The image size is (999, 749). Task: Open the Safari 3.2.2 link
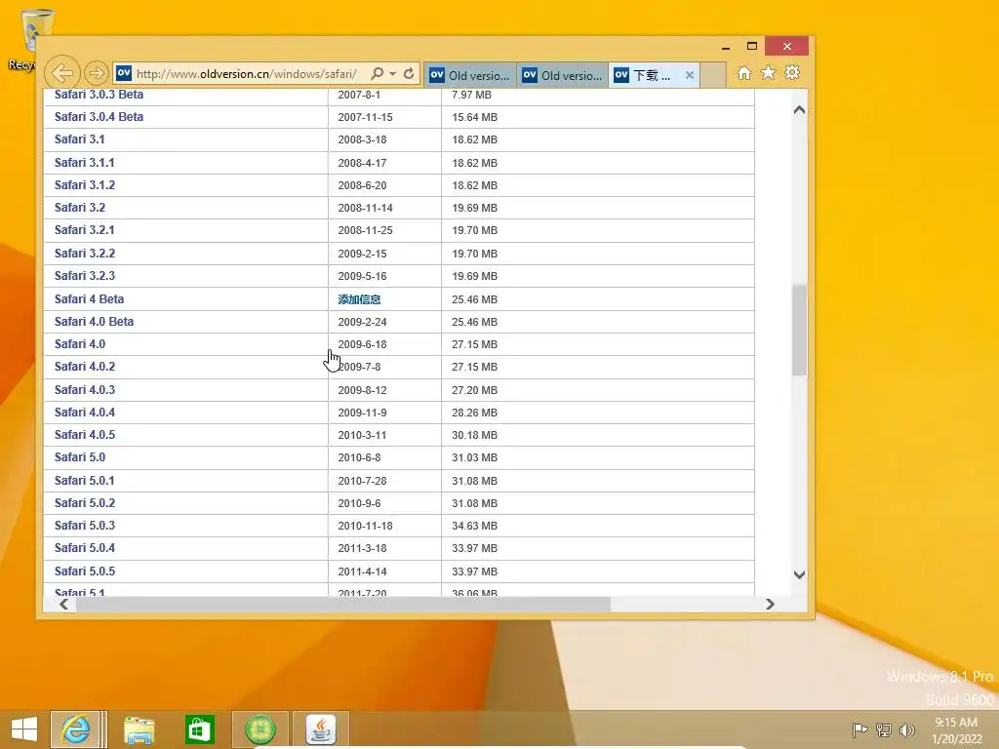pyautogui.click(x=85, y=253)
